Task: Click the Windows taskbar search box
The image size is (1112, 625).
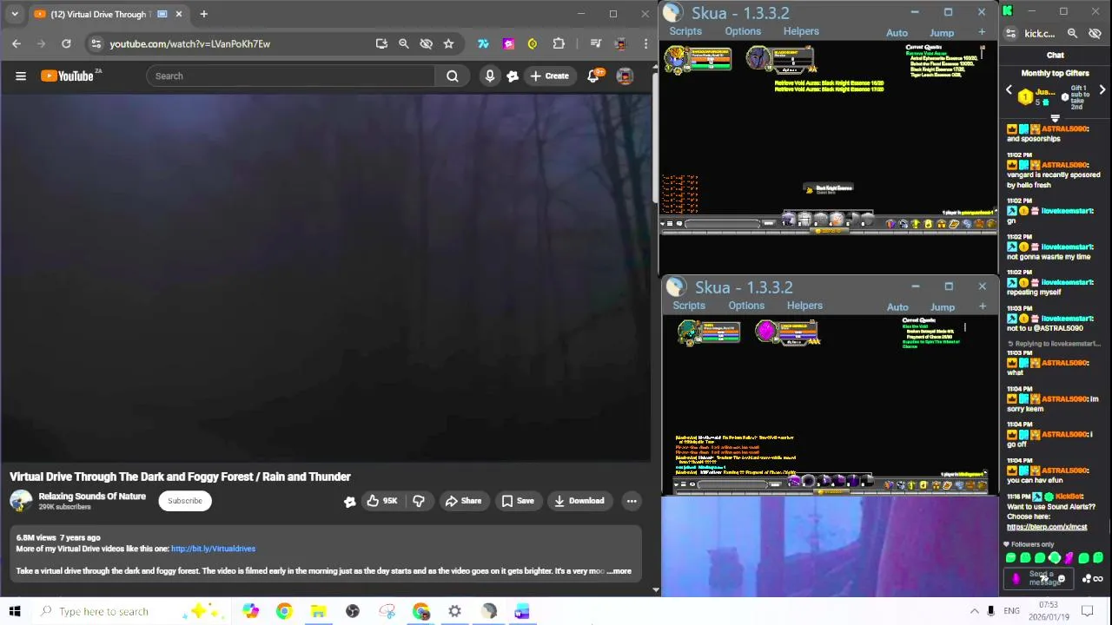Action: 133,611
